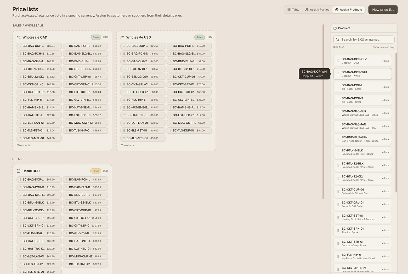Click the '25 products' count under Wholesale CAD

[x=23, y=145]
